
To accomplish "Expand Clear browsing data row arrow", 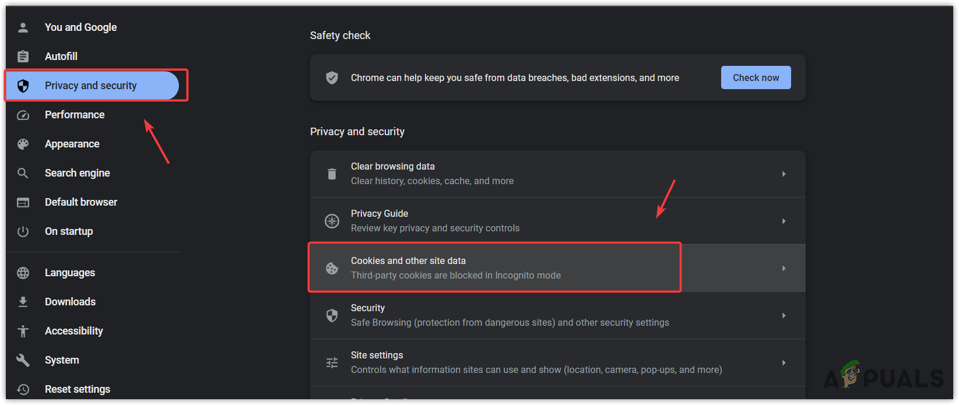I will 784,174.
